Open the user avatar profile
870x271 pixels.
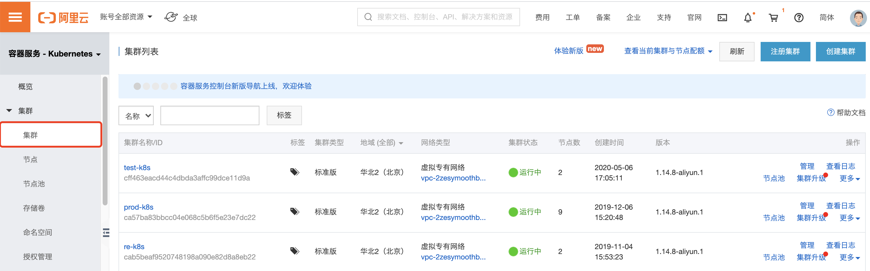(858, 18)
